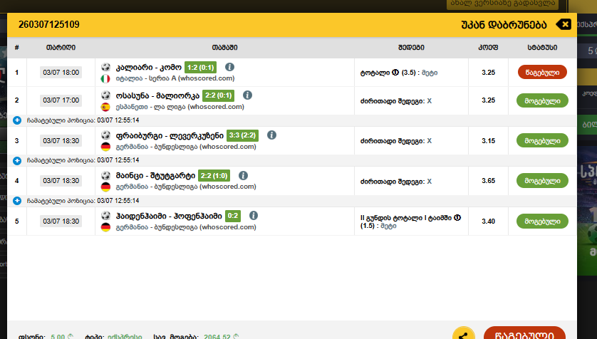Click soccer ball icon in ჰაიდენჰაიმი - ჰოფენჰაიმი row
597x339 pixels.
click(x=105, y=216)
